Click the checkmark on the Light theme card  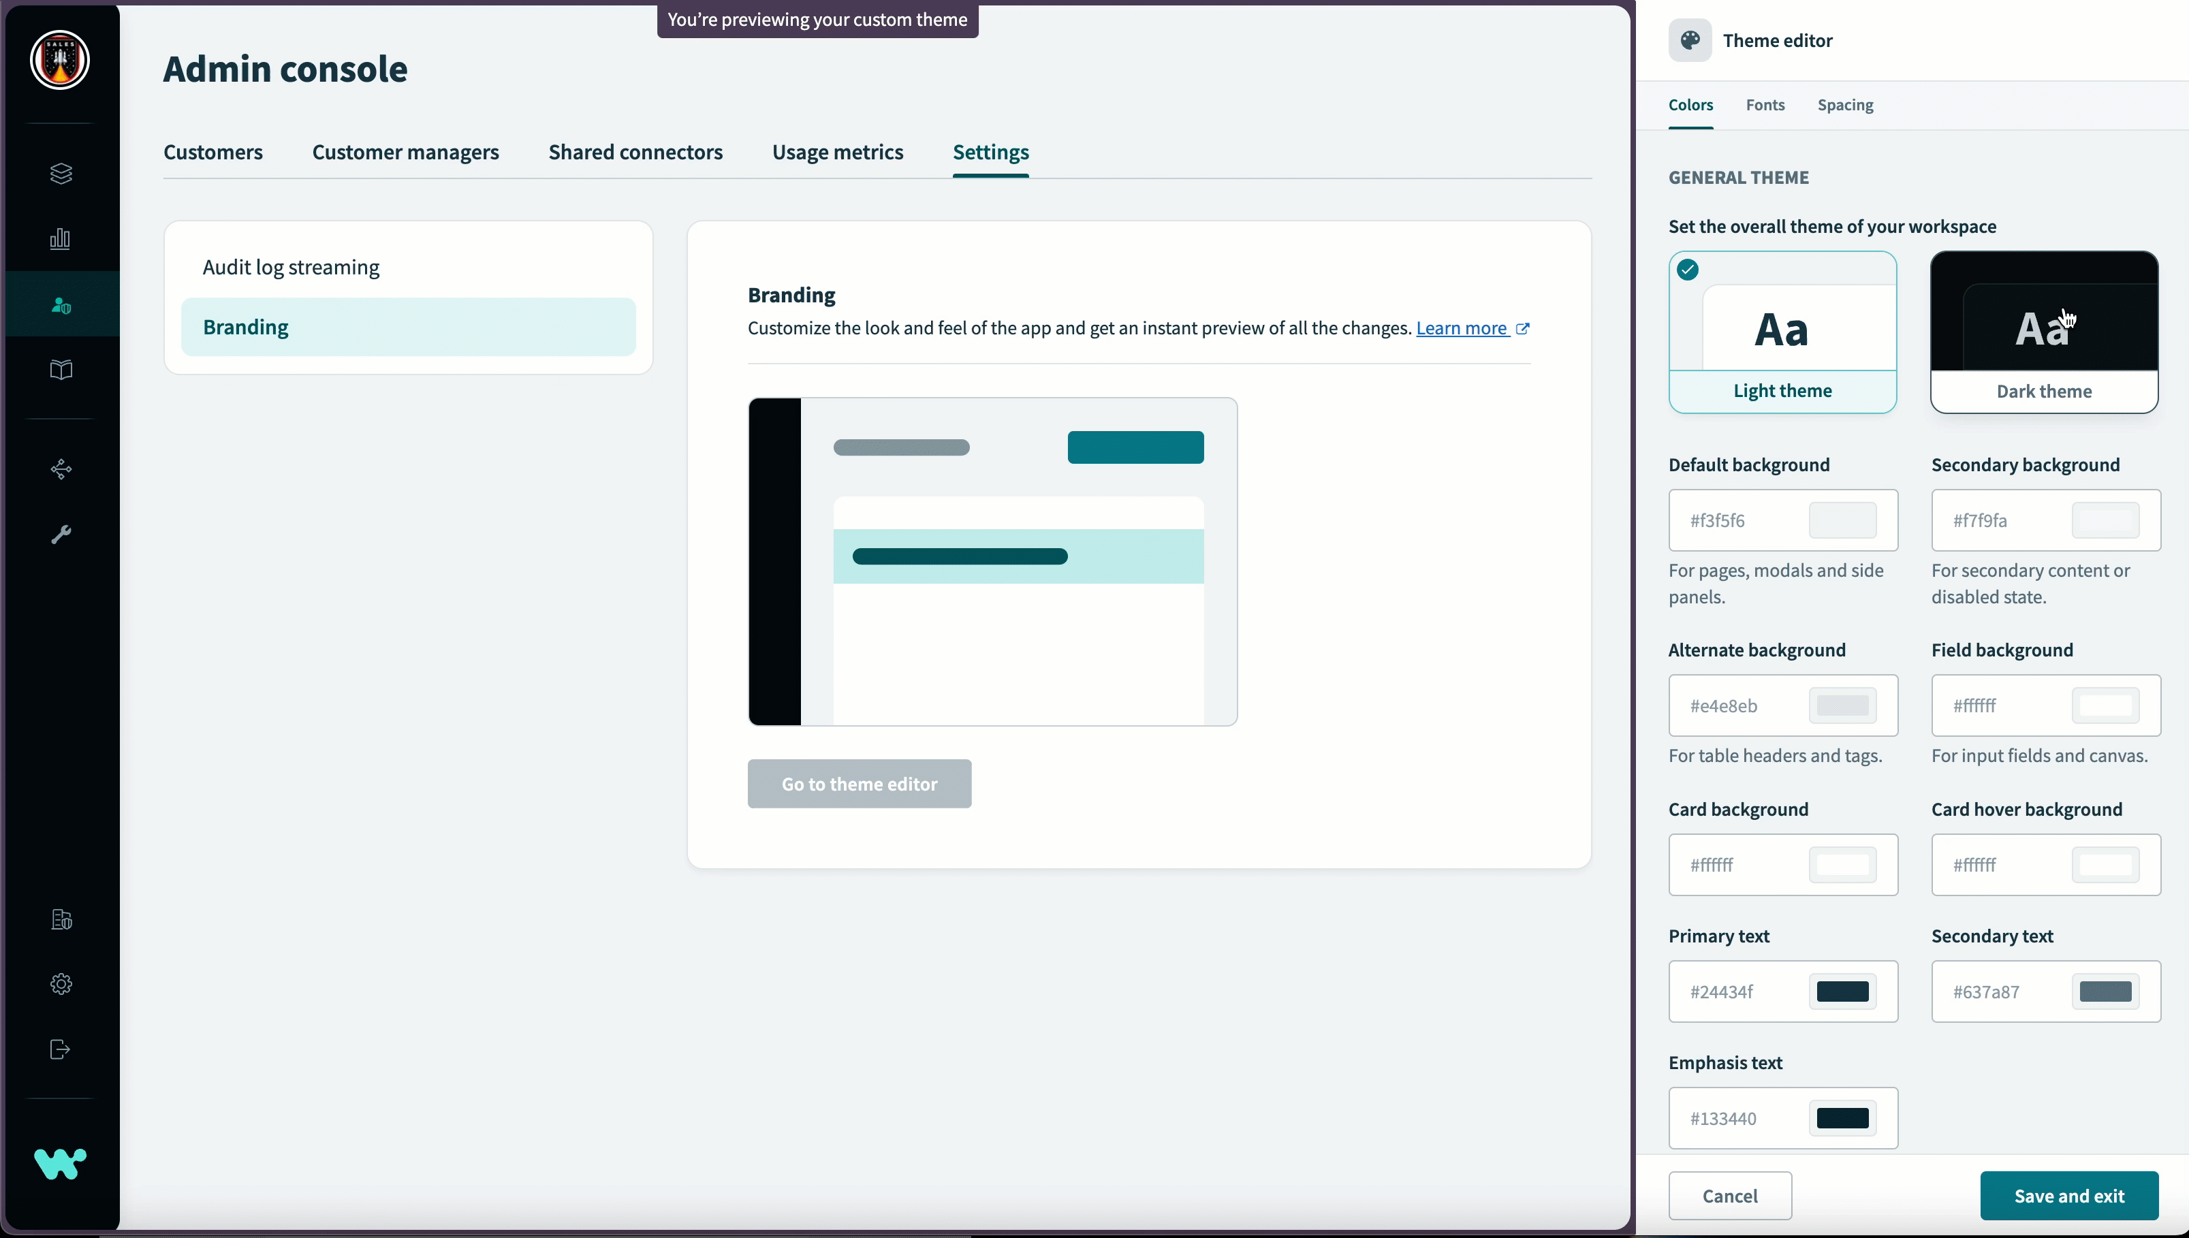[1687, 270]
